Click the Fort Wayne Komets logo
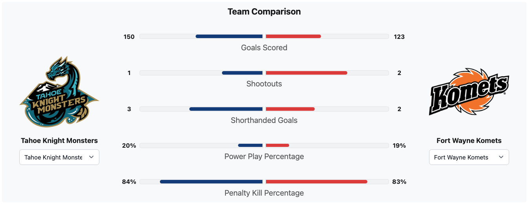The image size is (530, 207). click(x=469, y=92)
